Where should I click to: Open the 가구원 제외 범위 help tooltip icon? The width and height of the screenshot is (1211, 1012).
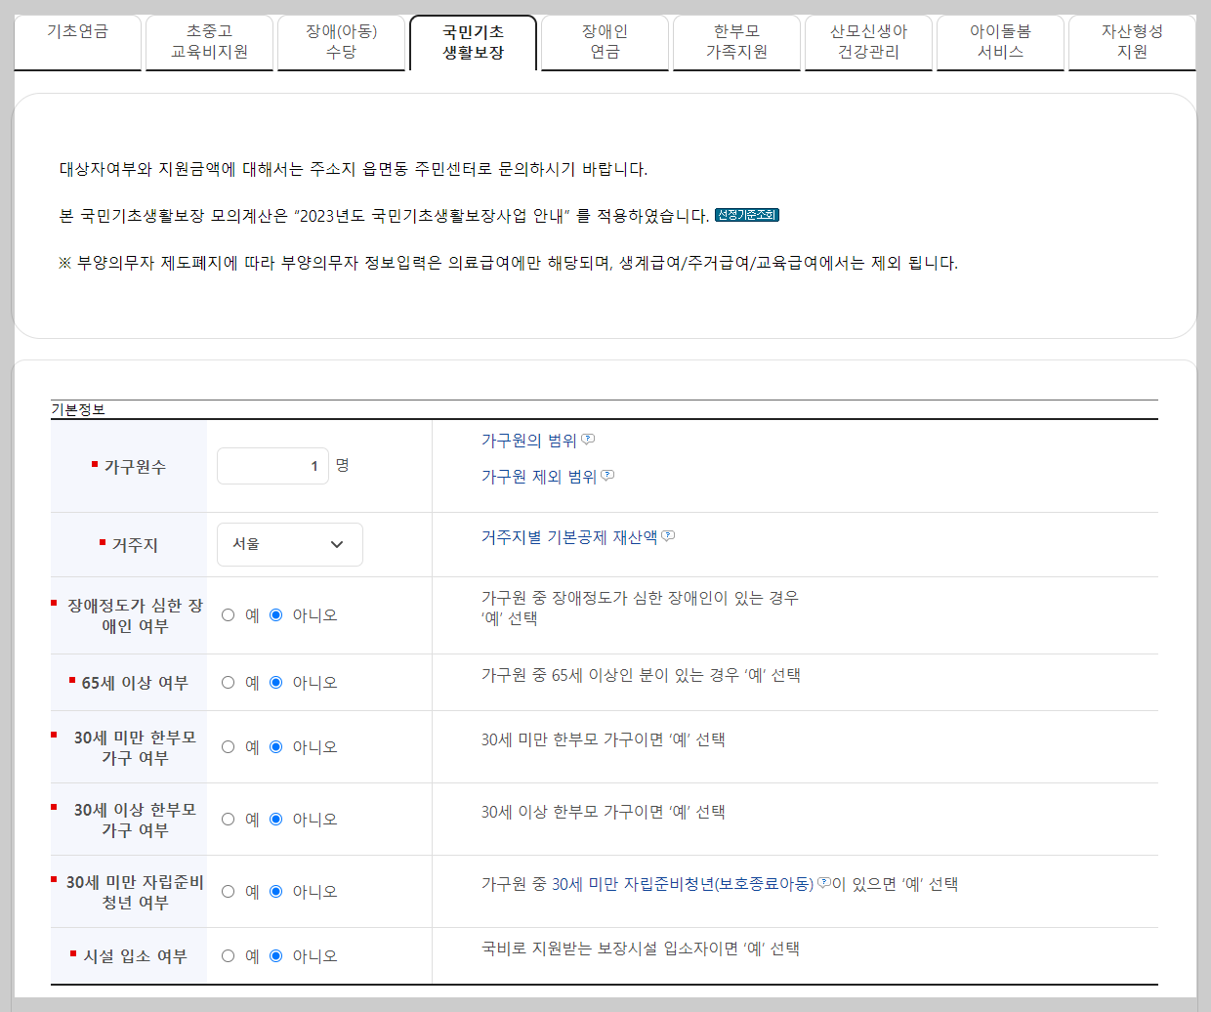click(606, 476)
